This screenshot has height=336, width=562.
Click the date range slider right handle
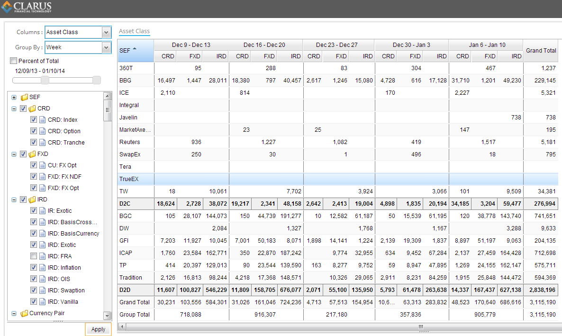point(96,80)
